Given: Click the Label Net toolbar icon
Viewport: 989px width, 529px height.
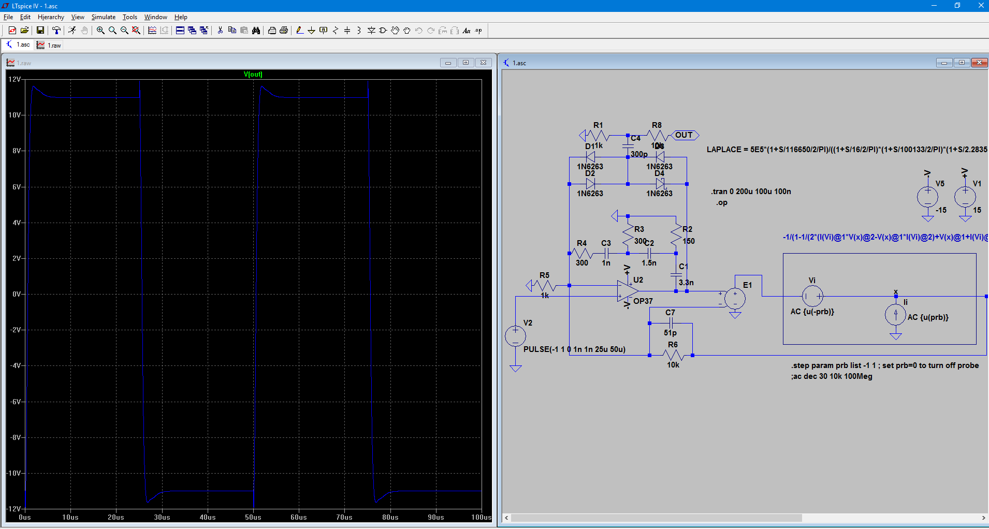Looking at the screenshot, I should [x=323, y=31].
